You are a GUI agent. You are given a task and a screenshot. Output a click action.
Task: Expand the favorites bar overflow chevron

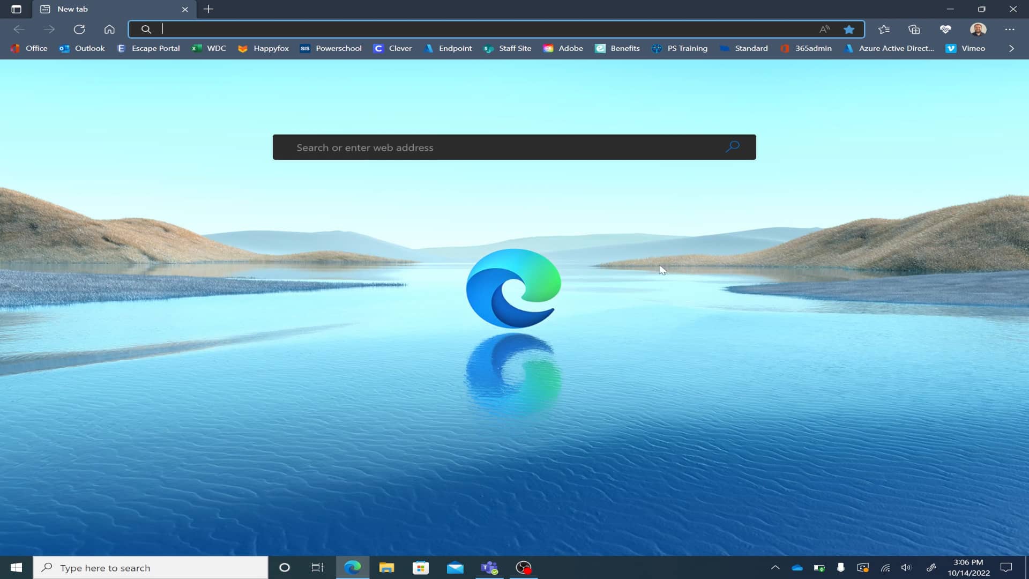[1011, 48]
